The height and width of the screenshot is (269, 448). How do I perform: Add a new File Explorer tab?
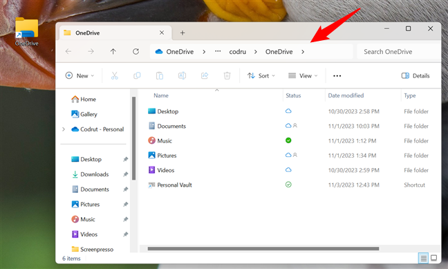click(x=183, y=33)
